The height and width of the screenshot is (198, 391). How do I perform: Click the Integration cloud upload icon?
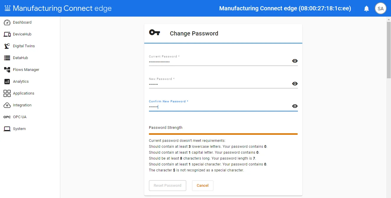7,105
